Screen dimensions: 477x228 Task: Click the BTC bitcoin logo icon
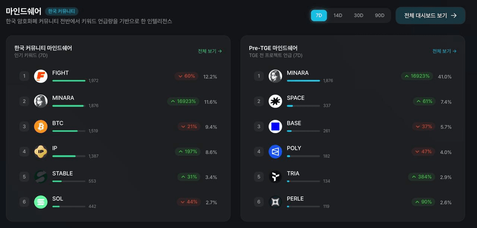tap(41, 127)
